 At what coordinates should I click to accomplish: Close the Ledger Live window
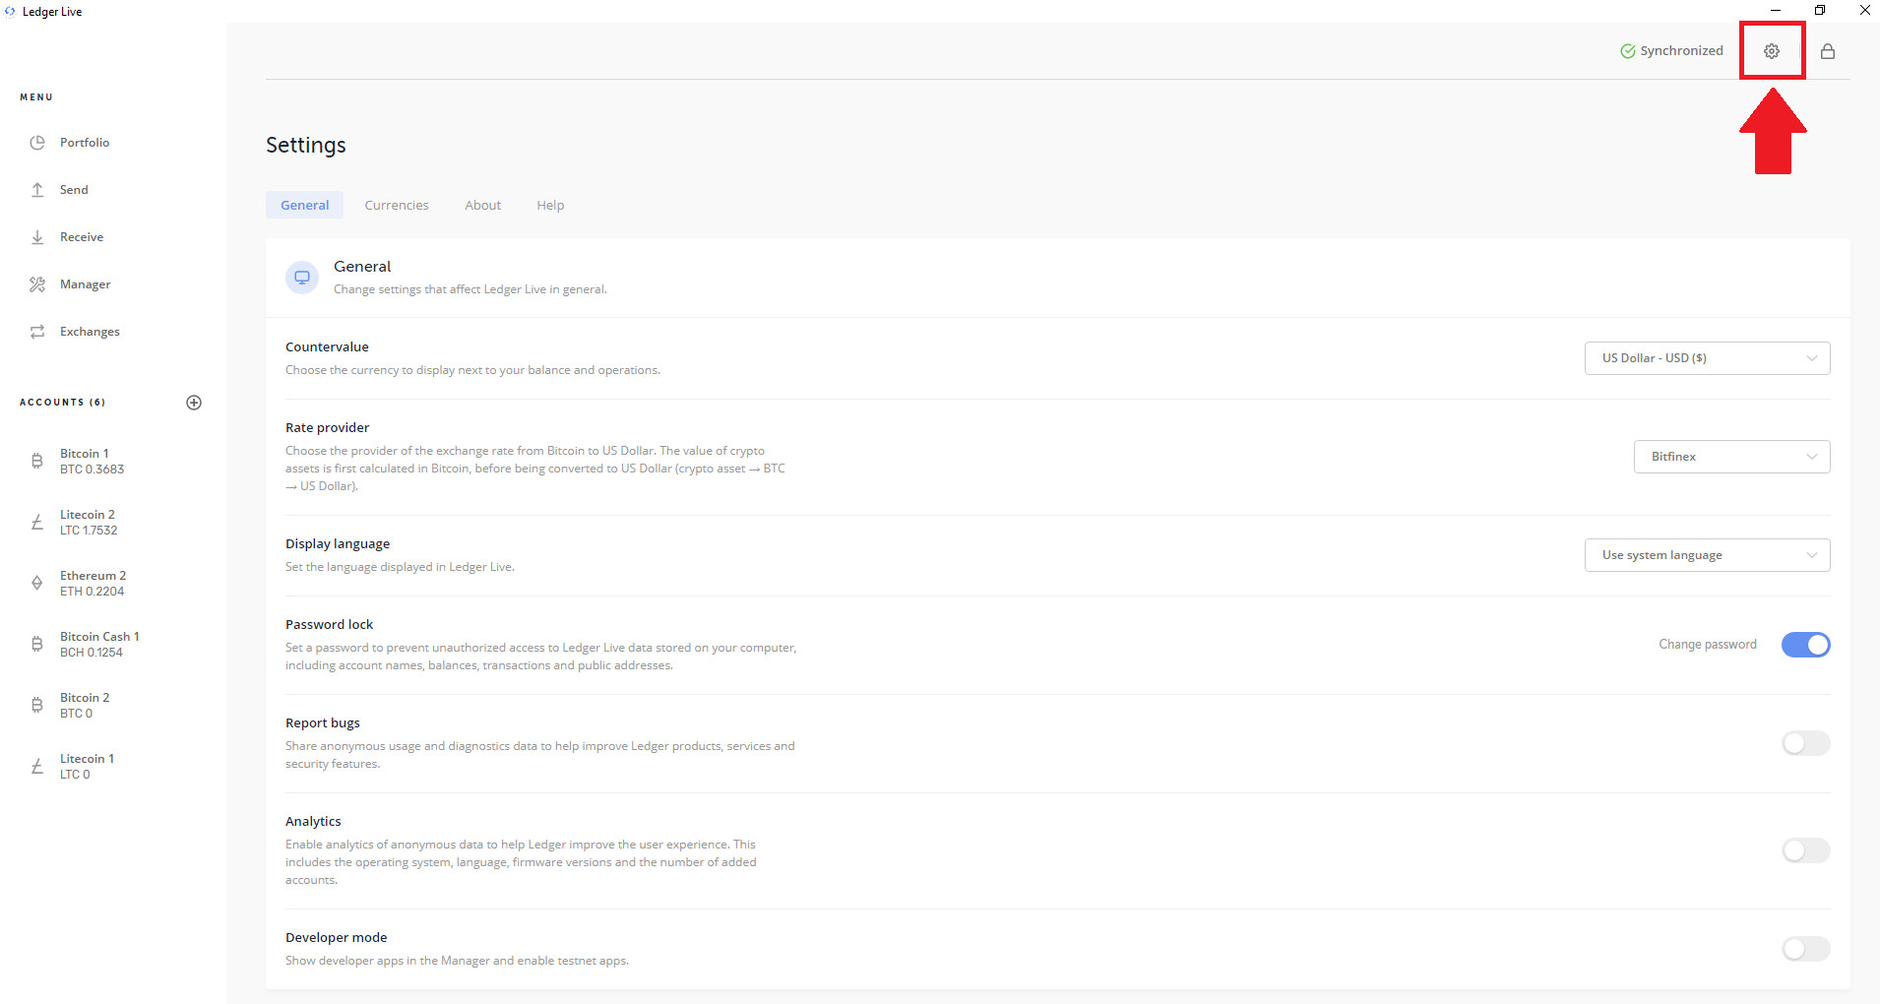[1864, 11]
